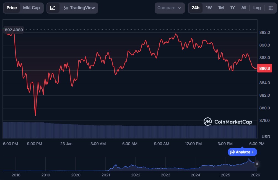
Task: Click the Analyze button
Action: [x=242, y=152]
